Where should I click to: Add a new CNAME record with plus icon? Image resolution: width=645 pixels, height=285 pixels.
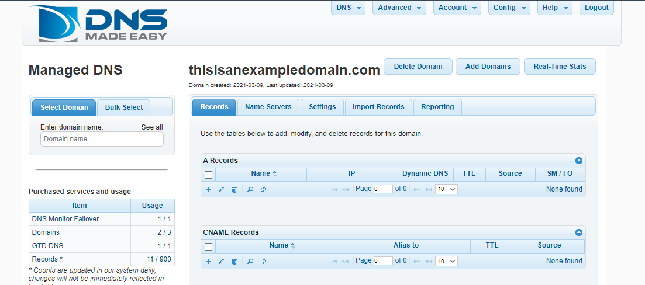click(208, 261)
